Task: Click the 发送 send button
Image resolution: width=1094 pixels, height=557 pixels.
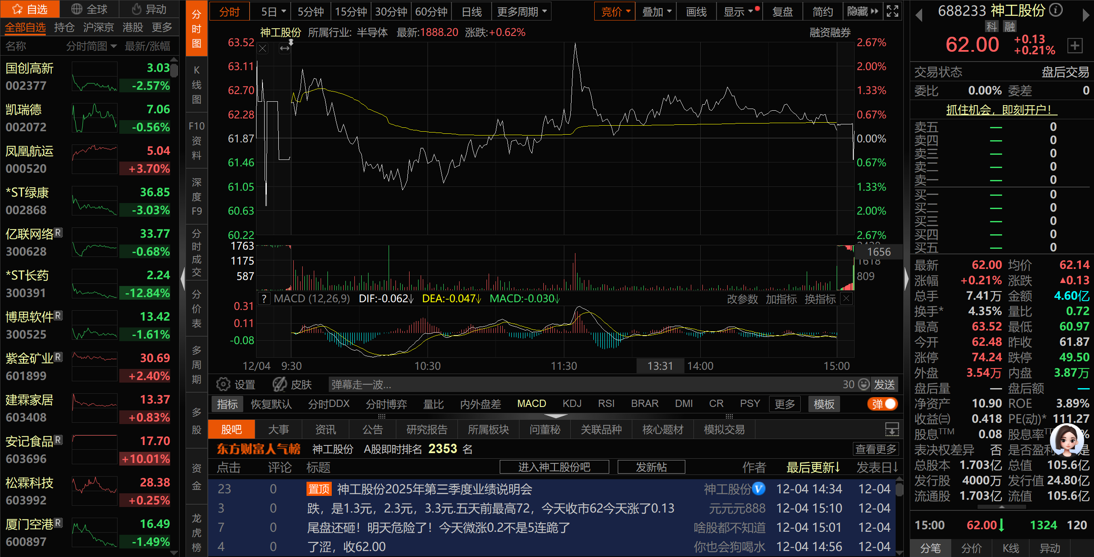Action: click(x=884, y=384)
